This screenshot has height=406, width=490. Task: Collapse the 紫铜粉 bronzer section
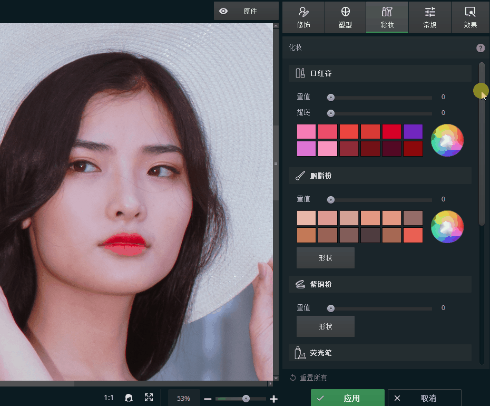click(379, 284)
